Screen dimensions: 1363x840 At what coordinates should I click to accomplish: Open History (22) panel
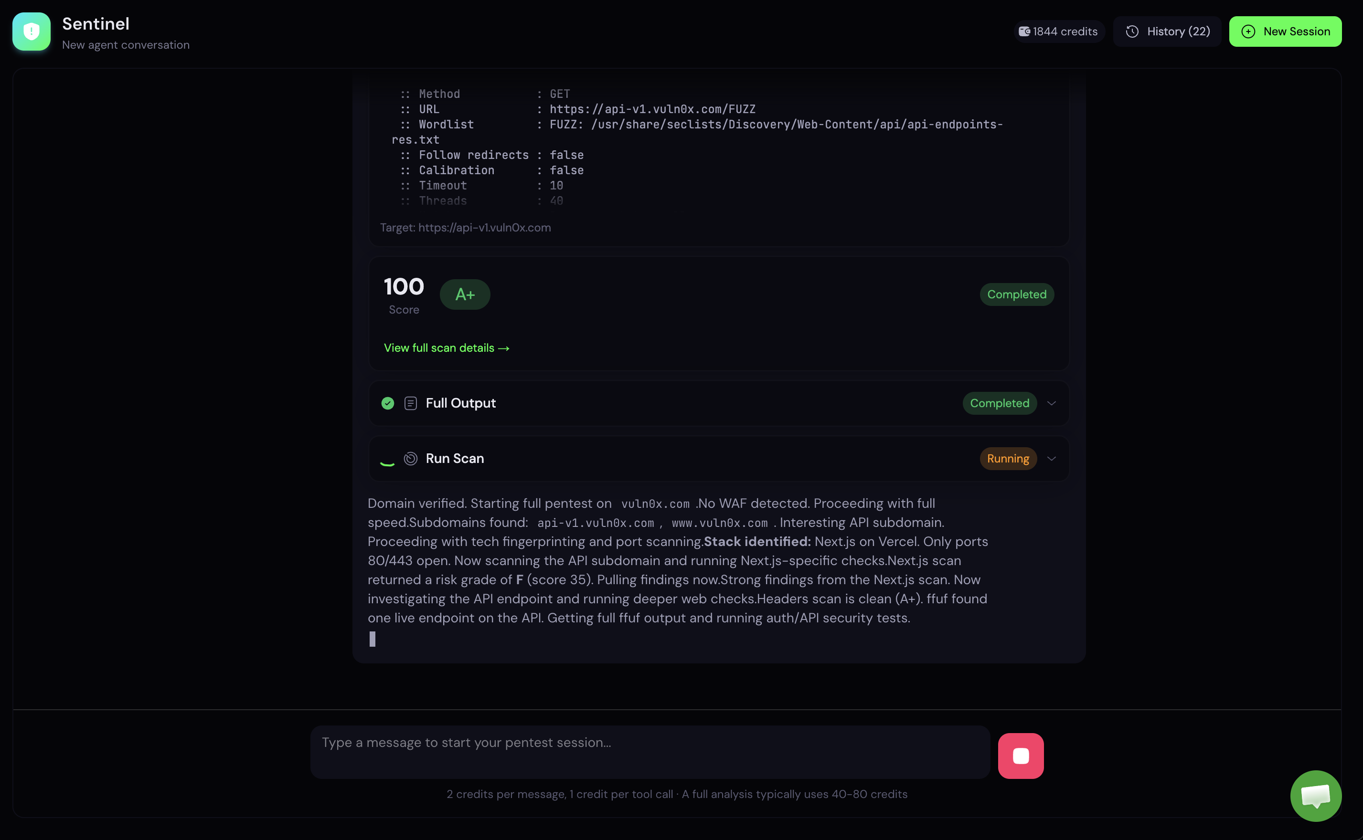tap(1167, 31)
